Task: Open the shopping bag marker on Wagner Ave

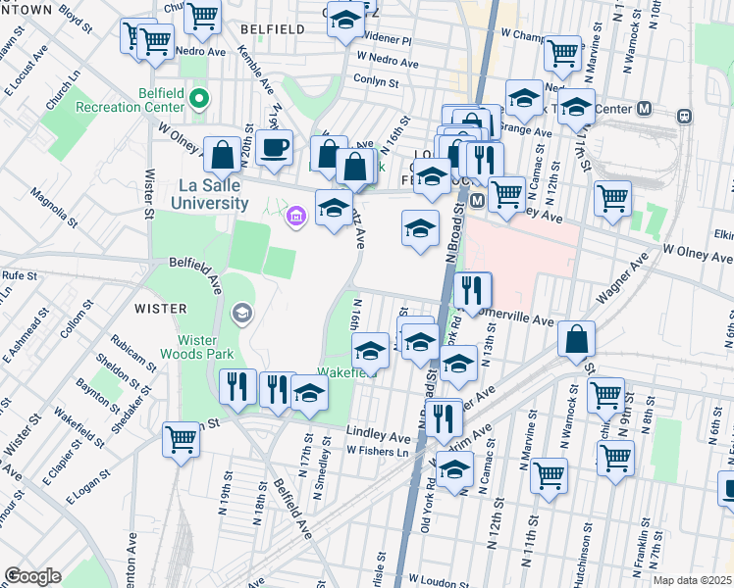Action: [x=577, y=343]
